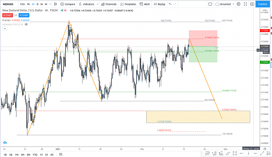This screenshot has width=272, height=157.
Task: Select the 4h timeframe
Action: click(x=33, y=4)
